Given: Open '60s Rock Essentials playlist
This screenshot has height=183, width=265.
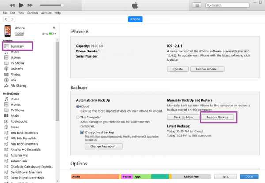Looking at the screenshot, I should click(24, 133).
